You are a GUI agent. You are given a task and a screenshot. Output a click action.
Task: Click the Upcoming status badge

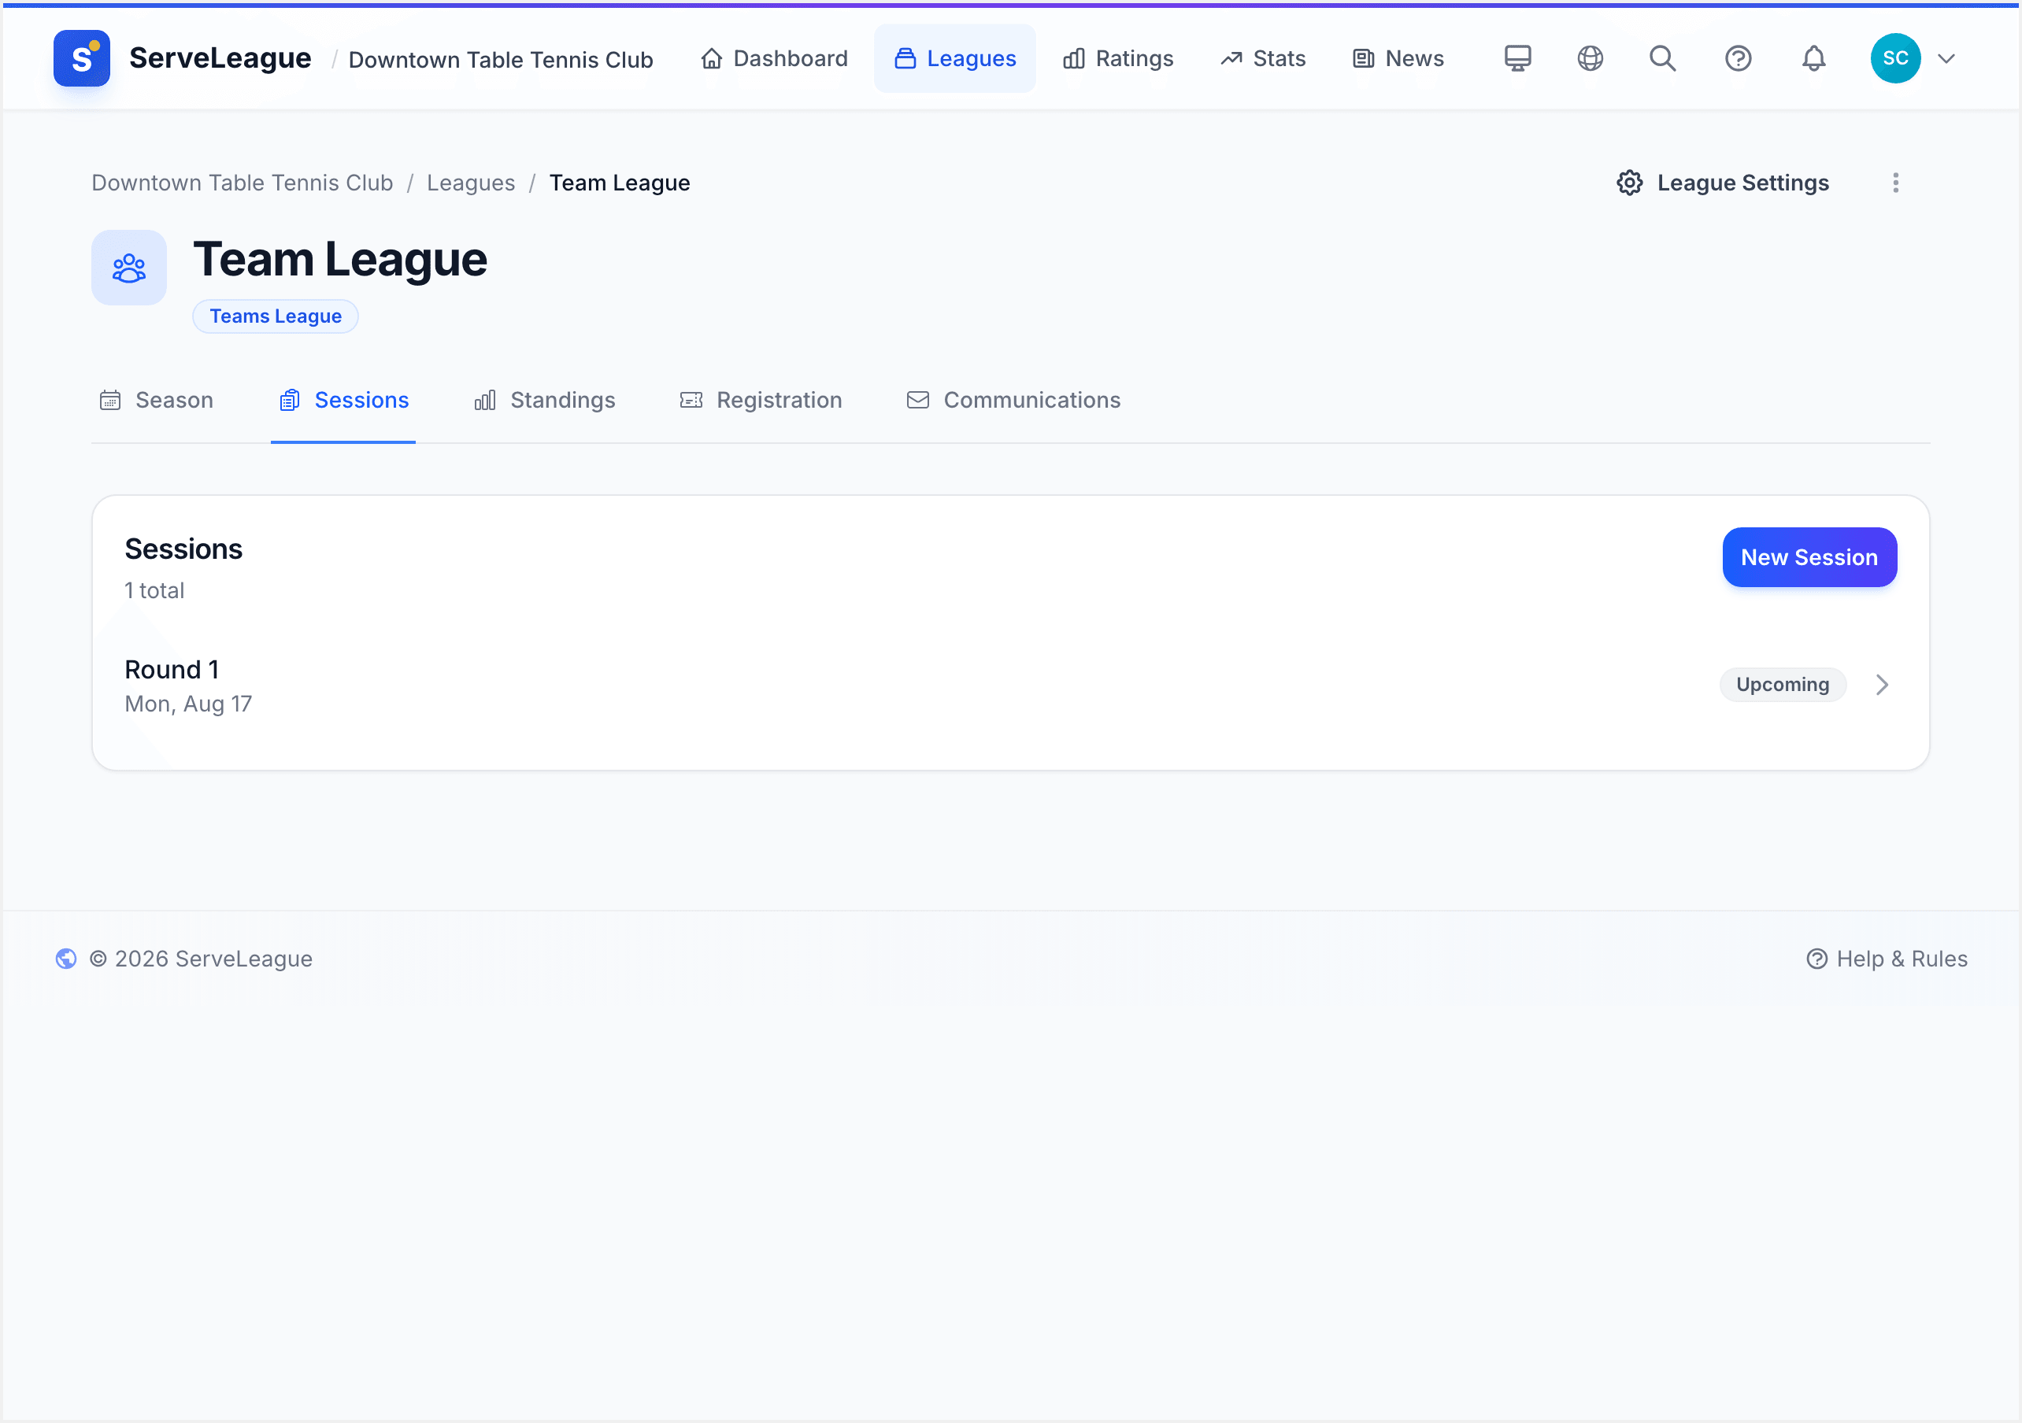coord(1782,685)
